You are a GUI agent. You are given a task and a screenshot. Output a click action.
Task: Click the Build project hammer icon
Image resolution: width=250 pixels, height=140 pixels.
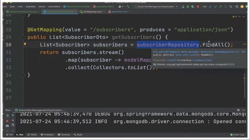128,7
